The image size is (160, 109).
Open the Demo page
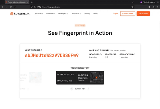click(x=95, y=13)
